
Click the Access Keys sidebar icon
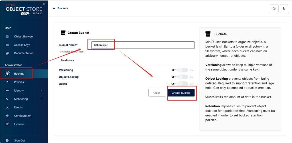(x=7, y=45)
